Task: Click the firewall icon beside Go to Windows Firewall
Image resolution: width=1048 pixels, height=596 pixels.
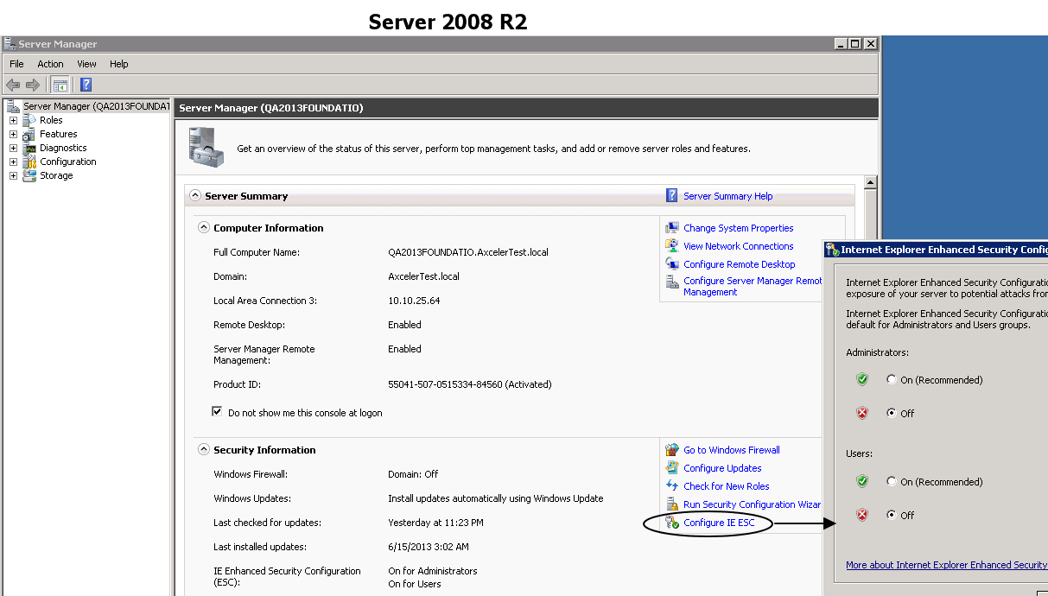Action: (672, 449)
